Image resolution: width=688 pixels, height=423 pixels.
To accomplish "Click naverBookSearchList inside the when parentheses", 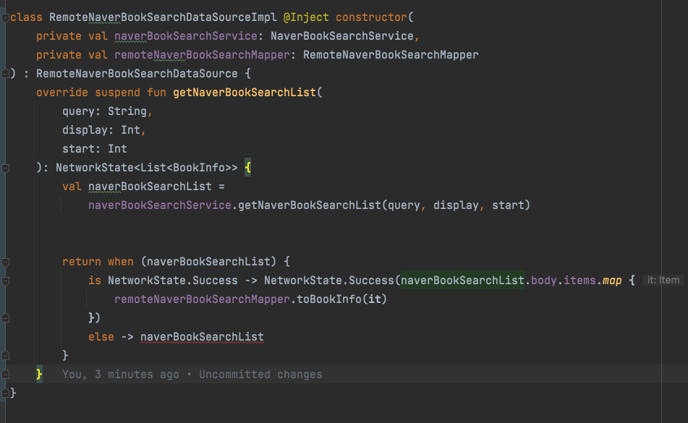I will (208, 262).
